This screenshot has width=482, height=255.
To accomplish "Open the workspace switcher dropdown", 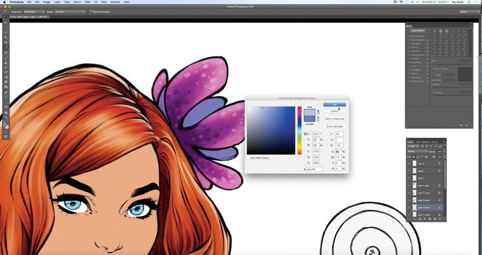I will (469, 12).
